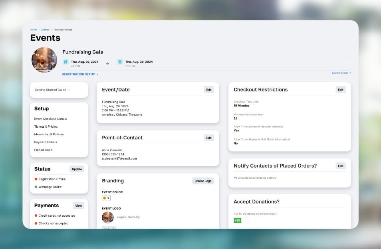Viewport: 381px width, 249px height.
Task: Click the No contacts selected to be notified text
Action: pyautogui.click(x=255, y=178)
